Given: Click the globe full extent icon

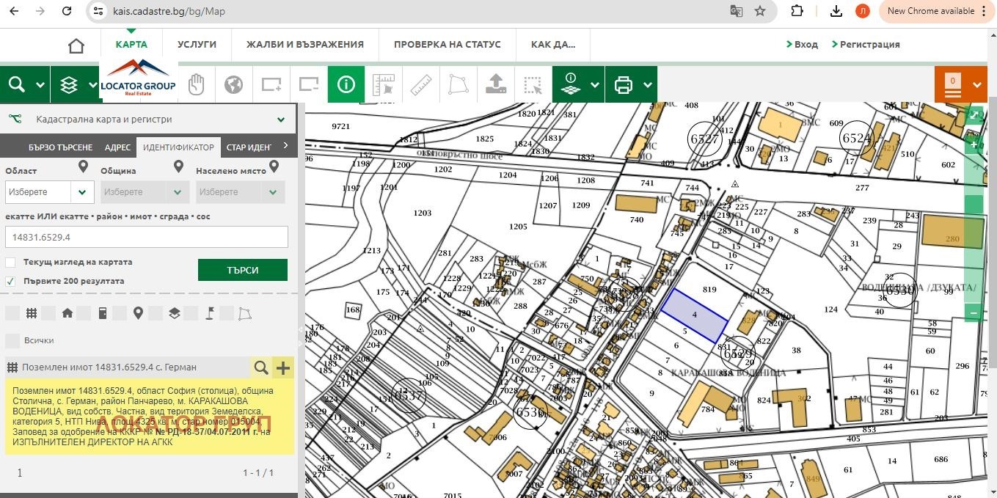Looking at the screenshot, I should point(233,85).
